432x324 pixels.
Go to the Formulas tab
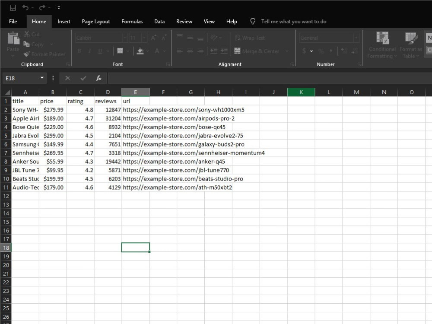[x=132, y=22]
